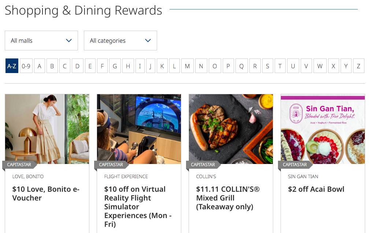Open the All malls dropdown
Image resolution: width=371 pixels, height=233 pixels.
[41, 41]
